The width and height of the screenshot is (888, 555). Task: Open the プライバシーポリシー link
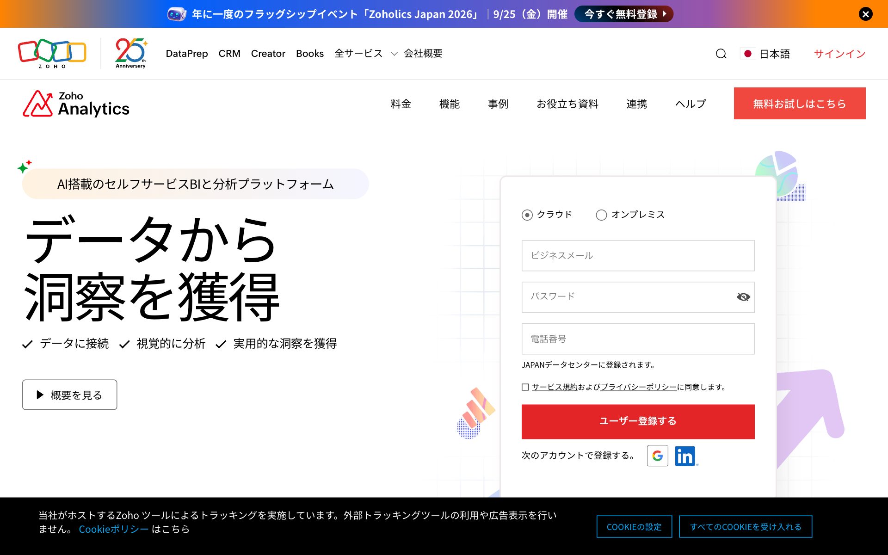coord(639,387)
